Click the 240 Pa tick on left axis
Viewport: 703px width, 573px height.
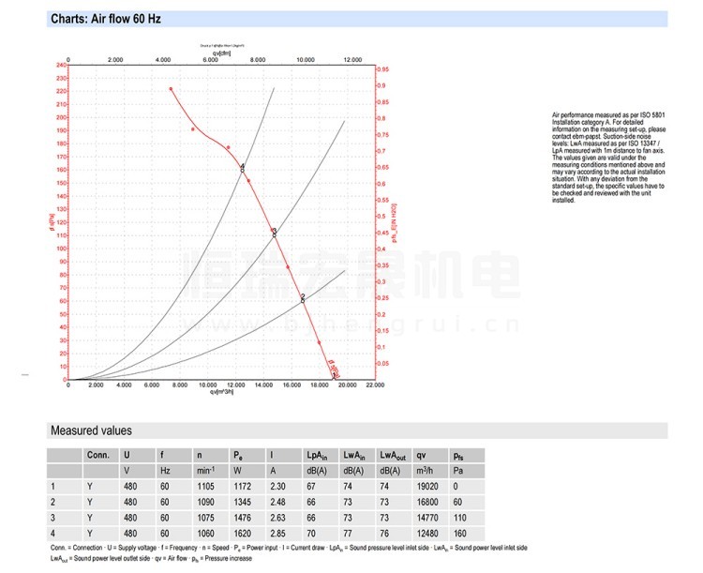pos(61,66)
